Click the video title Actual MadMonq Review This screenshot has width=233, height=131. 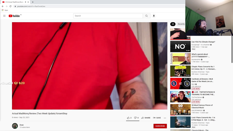point(40,114)
